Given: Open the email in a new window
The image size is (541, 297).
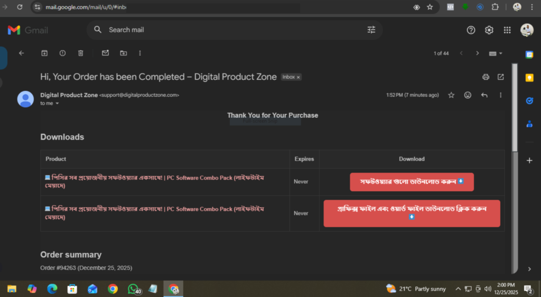Looking at the screenshot, I should (500, 77).
